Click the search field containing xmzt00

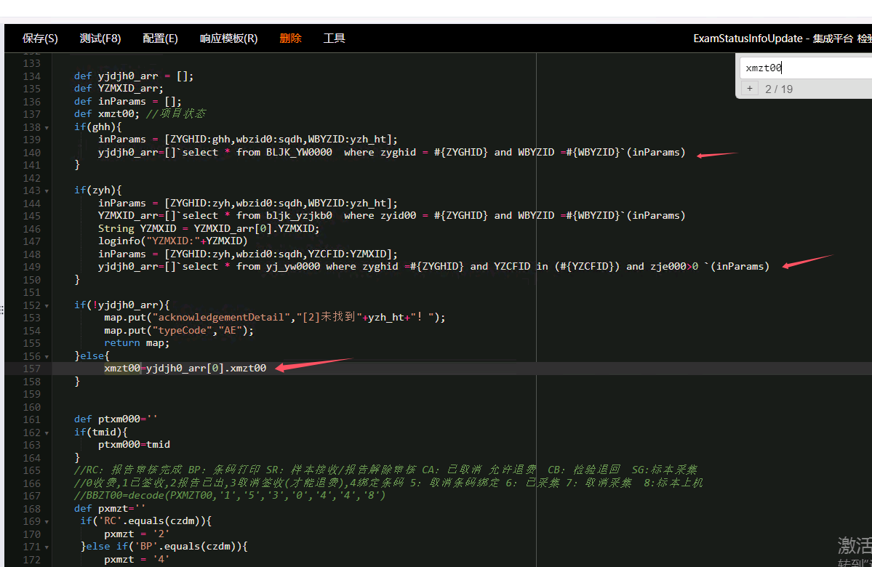[804, 68]
